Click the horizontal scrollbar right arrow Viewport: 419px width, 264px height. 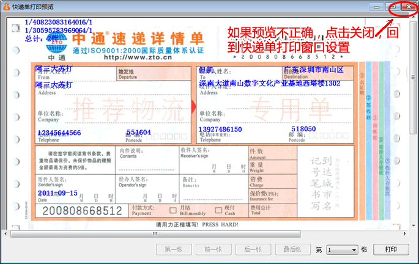[x=405, y=234]
